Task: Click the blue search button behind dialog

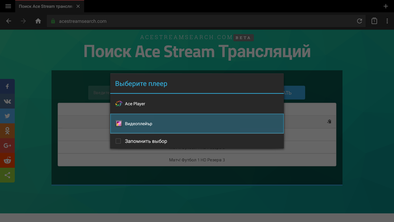Action: pos(294,92)
